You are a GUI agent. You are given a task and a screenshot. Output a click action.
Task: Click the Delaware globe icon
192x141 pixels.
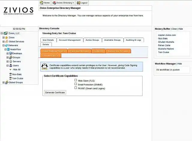pos(7,46)
